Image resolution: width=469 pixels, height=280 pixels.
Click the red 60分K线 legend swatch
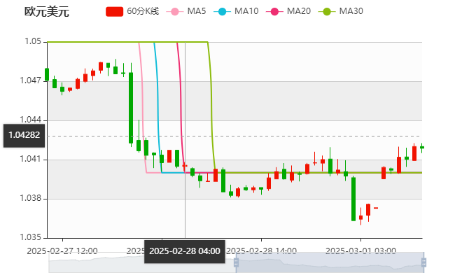tap(115, 11)
